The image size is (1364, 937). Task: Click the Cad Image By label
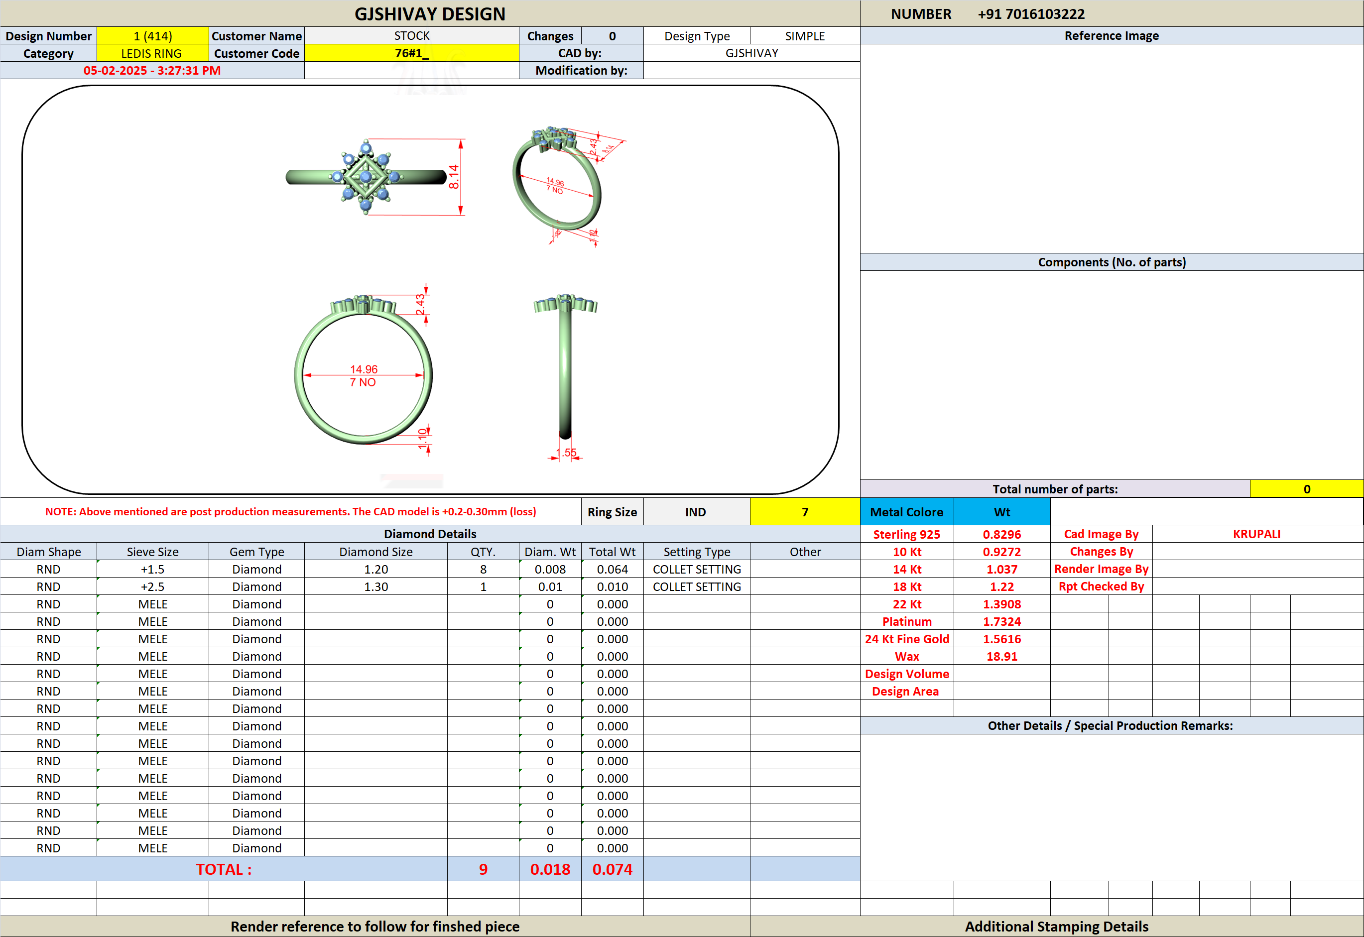pyautogui.click(x=1101, y=534)
